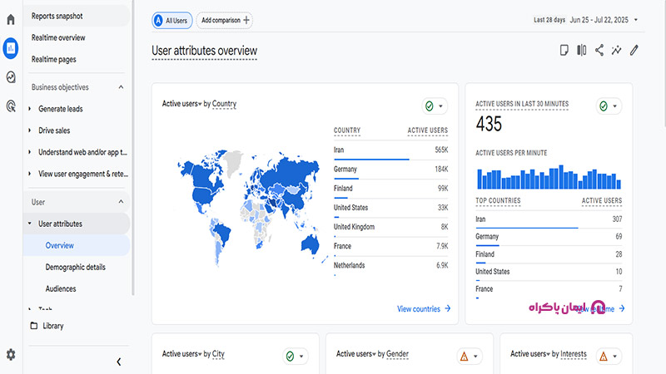Click the Interests dimension label
Viewport: 666px width, 374px height.
point(574,354)
